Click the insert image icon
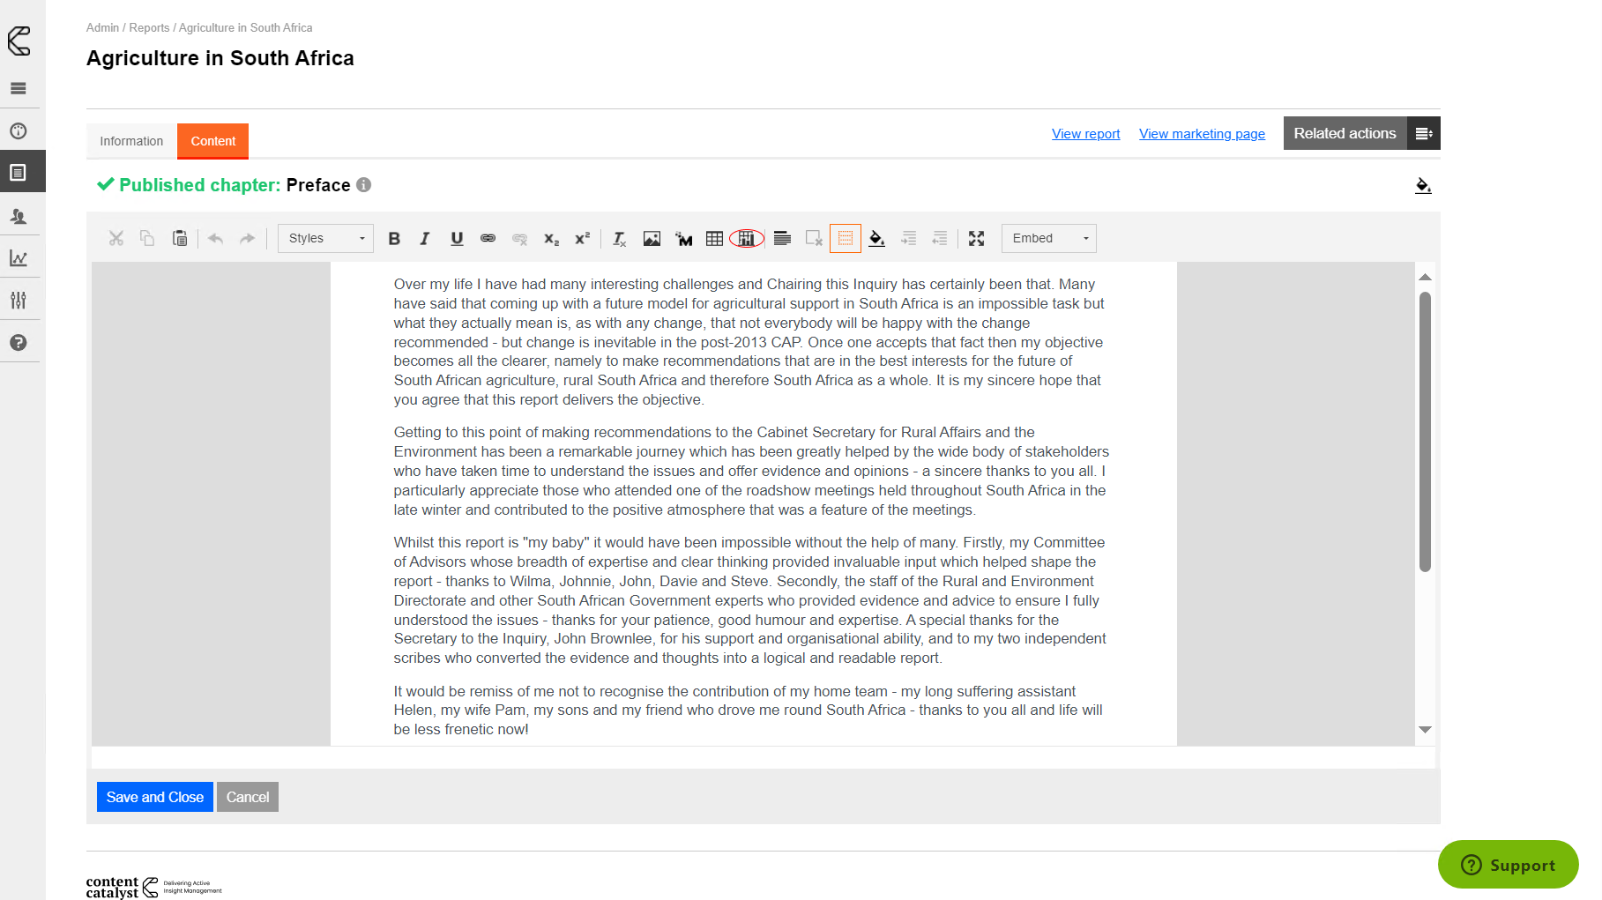This screenshot has width=1602, height=900. click(x=652, y=239)
